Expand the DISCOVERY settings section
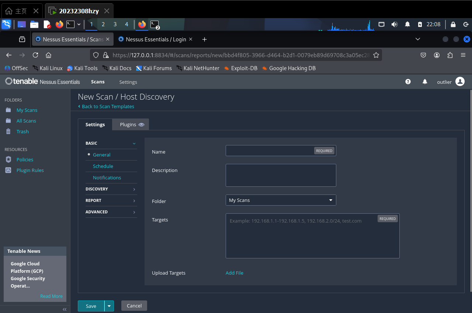The width and height of the screenshot is (472, 313). coord(111,189)
